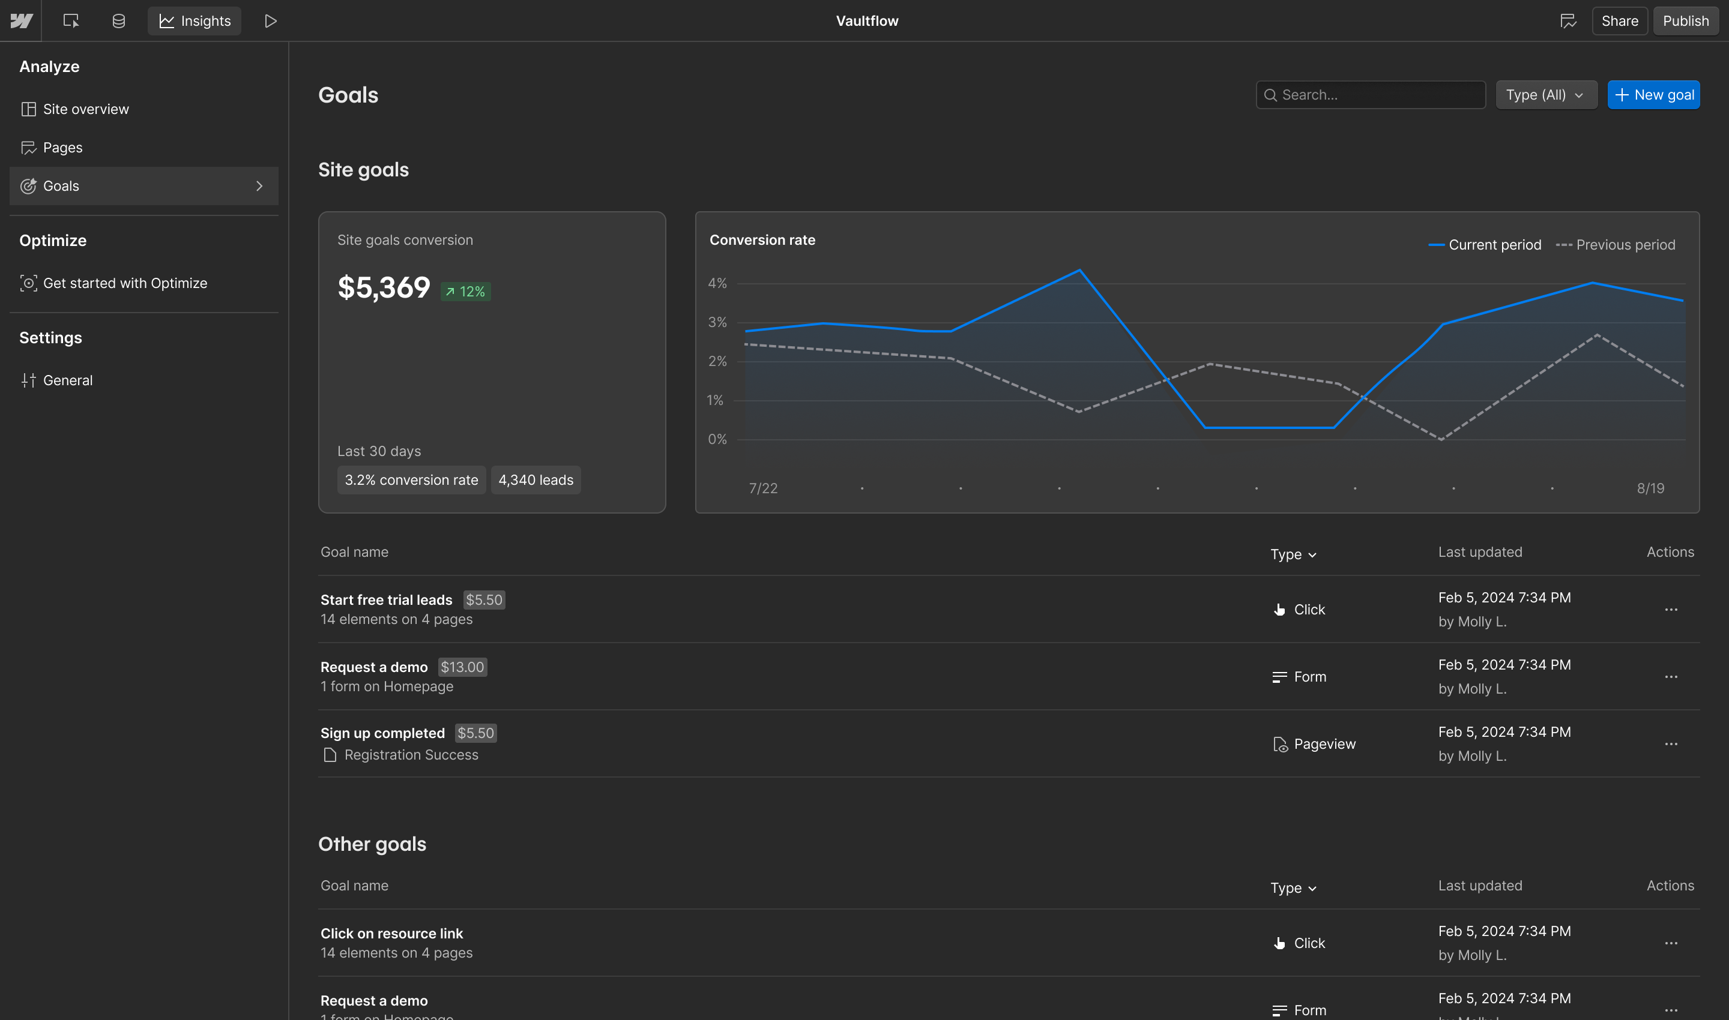The width and height of the screenshot is (1729, 1020).
Task: Click Form type icon for site goal Request a demo
Action: [1279, 677]
